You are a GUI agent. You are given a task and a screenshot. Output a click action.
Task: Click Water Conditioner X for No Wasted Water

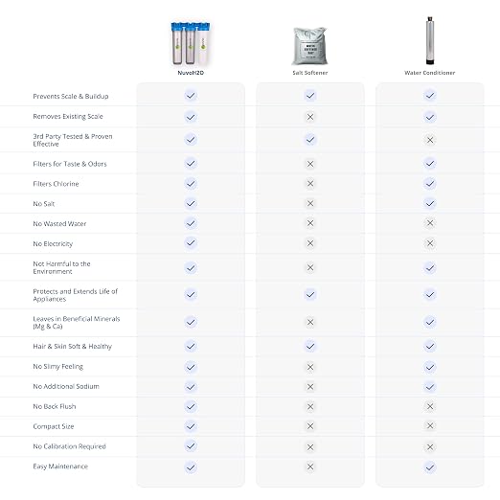click(x=430, y=223)
